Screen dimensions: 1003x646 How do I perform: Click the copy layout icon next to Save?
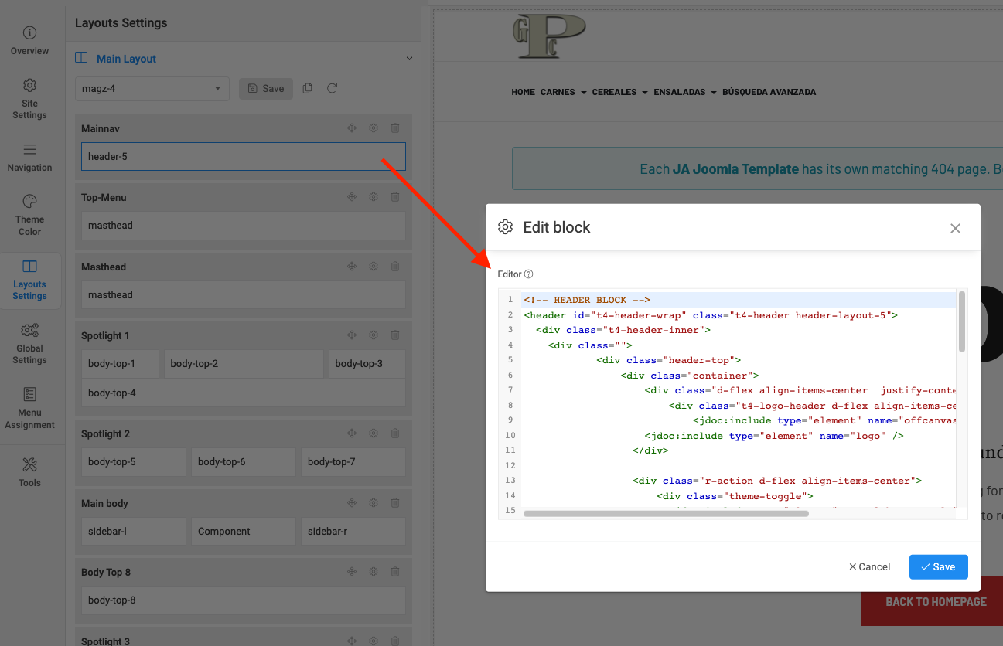tap(308, 89)
